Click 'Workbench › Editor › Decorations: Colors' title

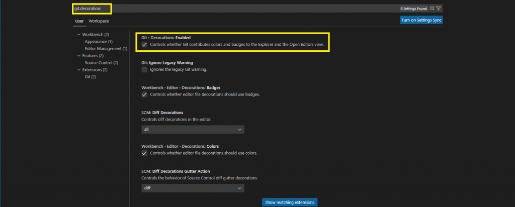coord(180,146)
